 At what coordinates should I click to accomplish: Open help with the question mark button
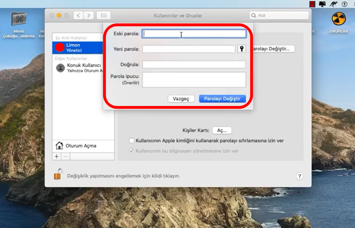pos(299,176)
